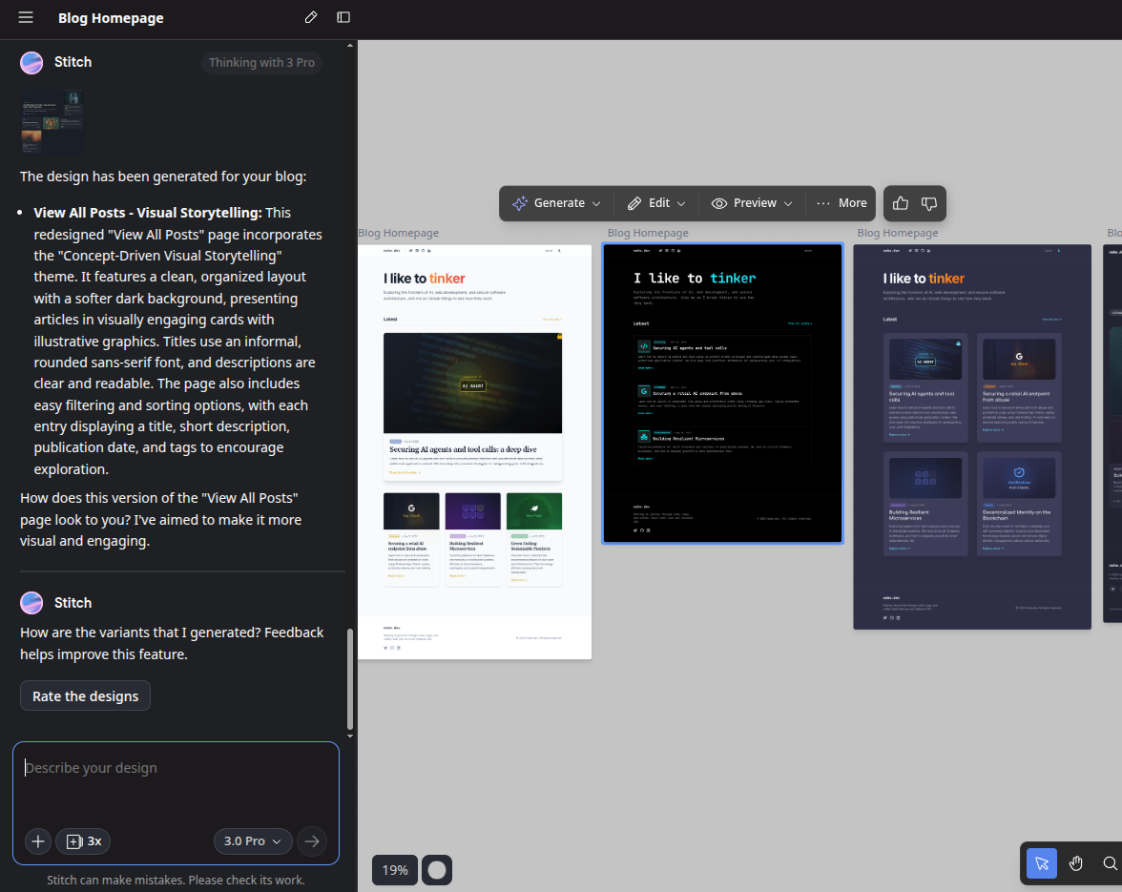The width and height of the screenshot is (1122, 892).
Task: Open the hamburger main menu
Action: [x=26, y=17]
